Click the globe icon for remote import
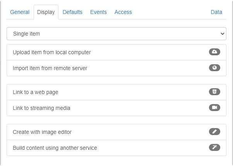 pyautogui.click(x=214, y=68)
